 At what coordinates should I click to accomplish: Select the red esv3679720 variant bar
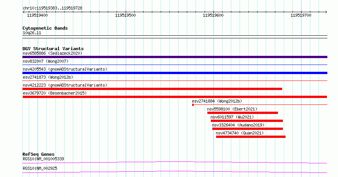175,97
